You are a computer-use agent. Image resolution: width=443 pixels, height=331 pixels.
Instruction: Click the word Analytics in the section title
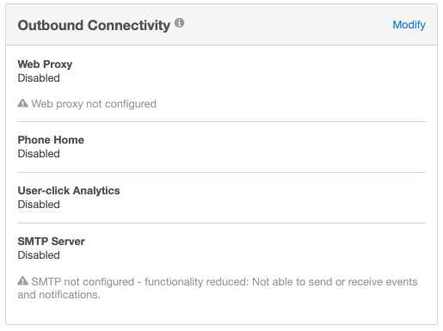tap(96, 191)
